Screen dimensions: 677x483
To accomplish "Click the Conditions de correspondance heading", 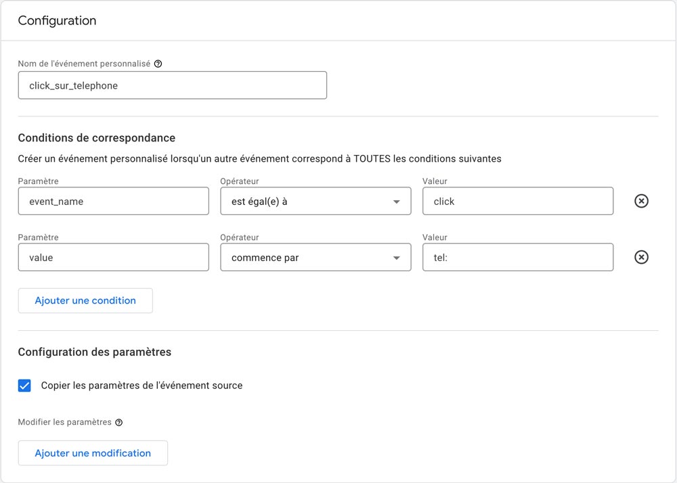I will click(97, 138).
